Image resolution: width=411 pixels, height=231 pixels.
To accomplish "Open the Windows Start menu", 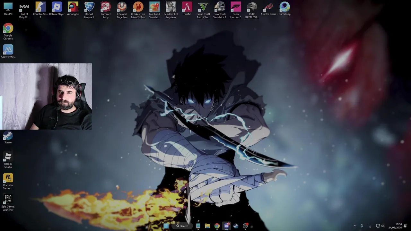I will 166,226.
